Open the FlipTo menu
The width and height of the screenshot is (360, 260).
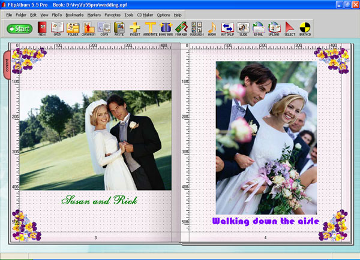57,15
